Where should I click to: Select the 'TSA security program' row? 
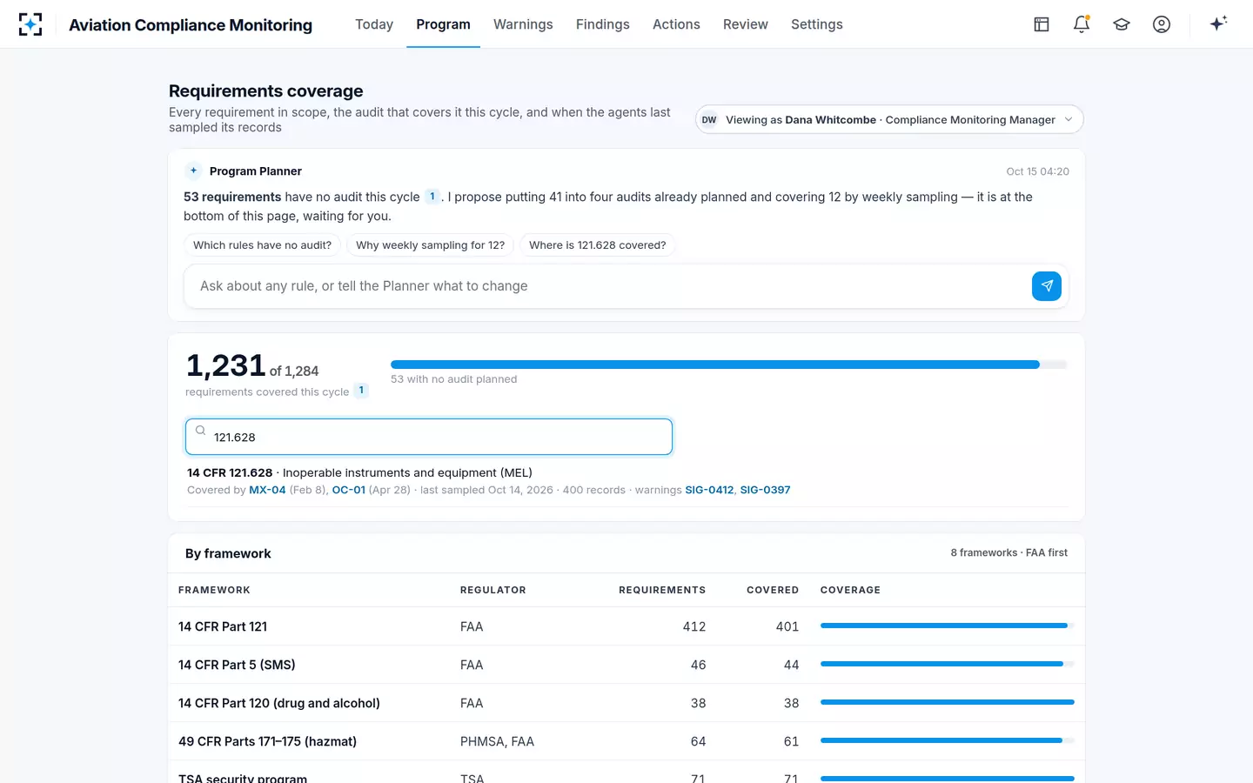pyautogui.click(x=626, y=773)
